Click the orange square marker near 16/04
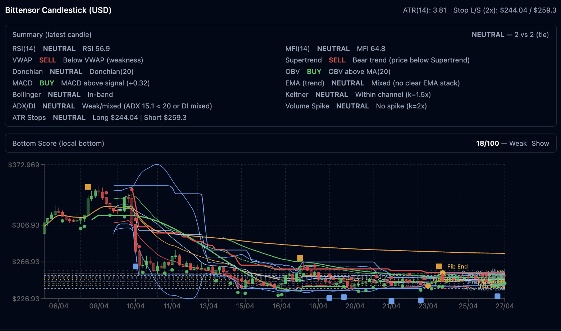Viewport: 561px width, 331px height. pos(300,258)
